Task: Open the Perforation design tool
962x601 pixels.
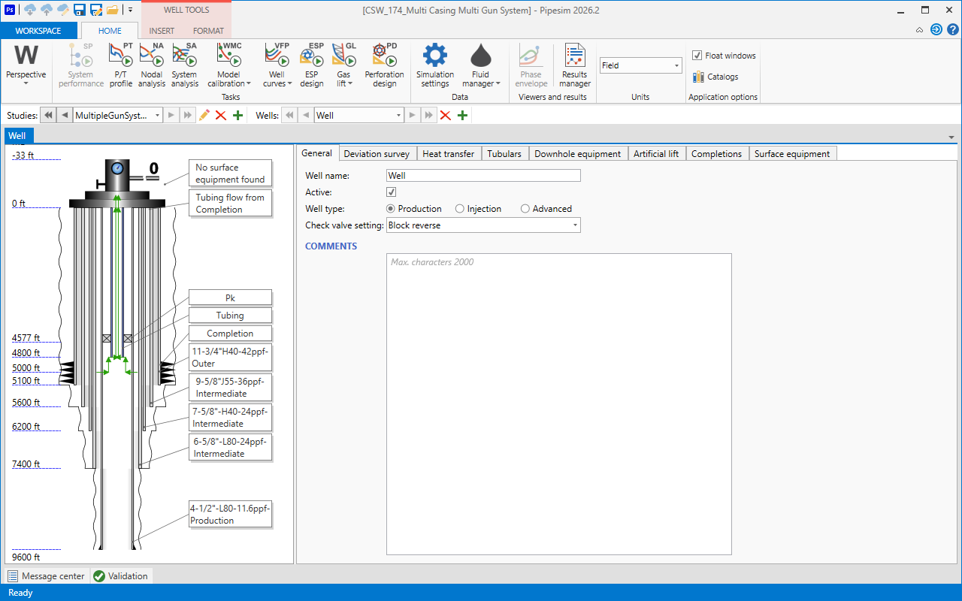Action: tap(384, 66)
